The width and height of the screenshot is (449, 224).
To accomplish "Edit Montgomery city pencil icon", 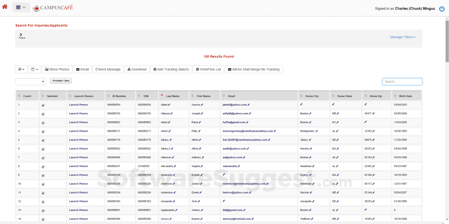I will point(317,131).
